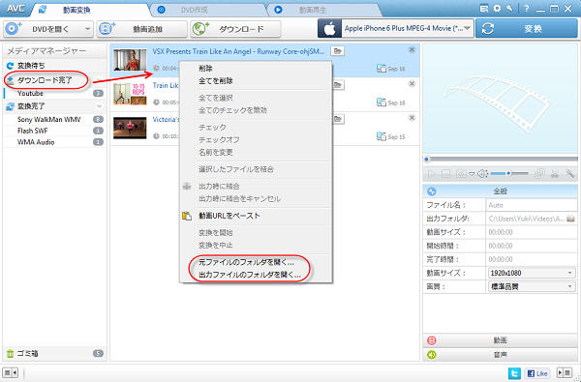581x382 pixels.
Task: Select WMA Audio in sidebar
Action: (54, 142)
